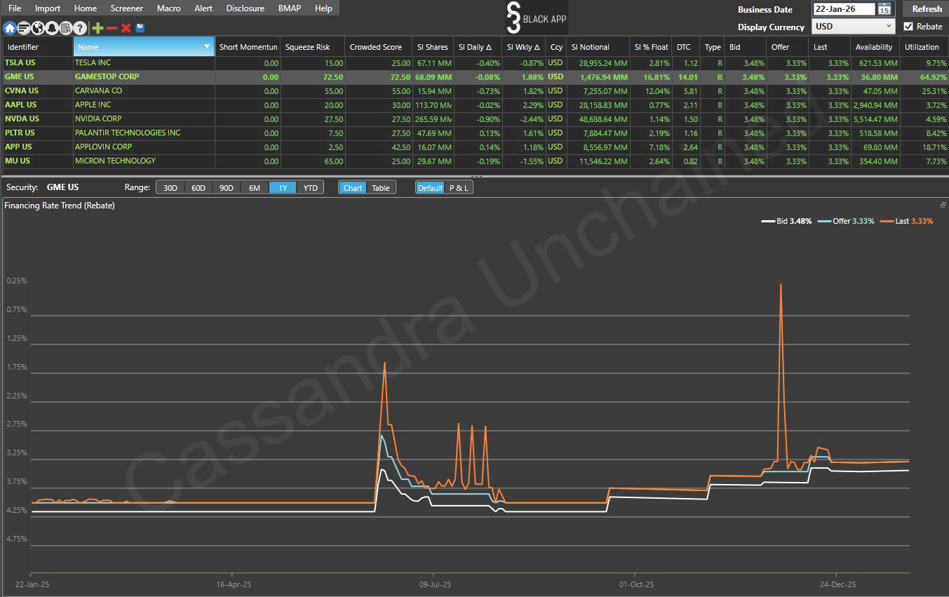Switch view to Table
Viewport: 949px width, 597px height.
coord(381,187)
